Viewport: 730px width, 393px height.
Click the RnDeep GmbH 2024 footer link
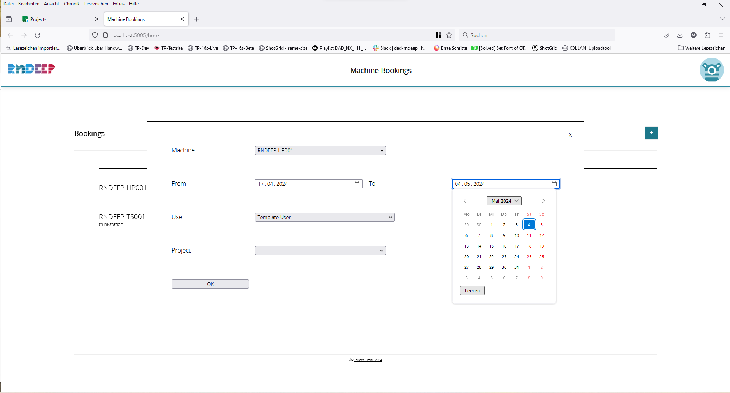pos(367,360)
